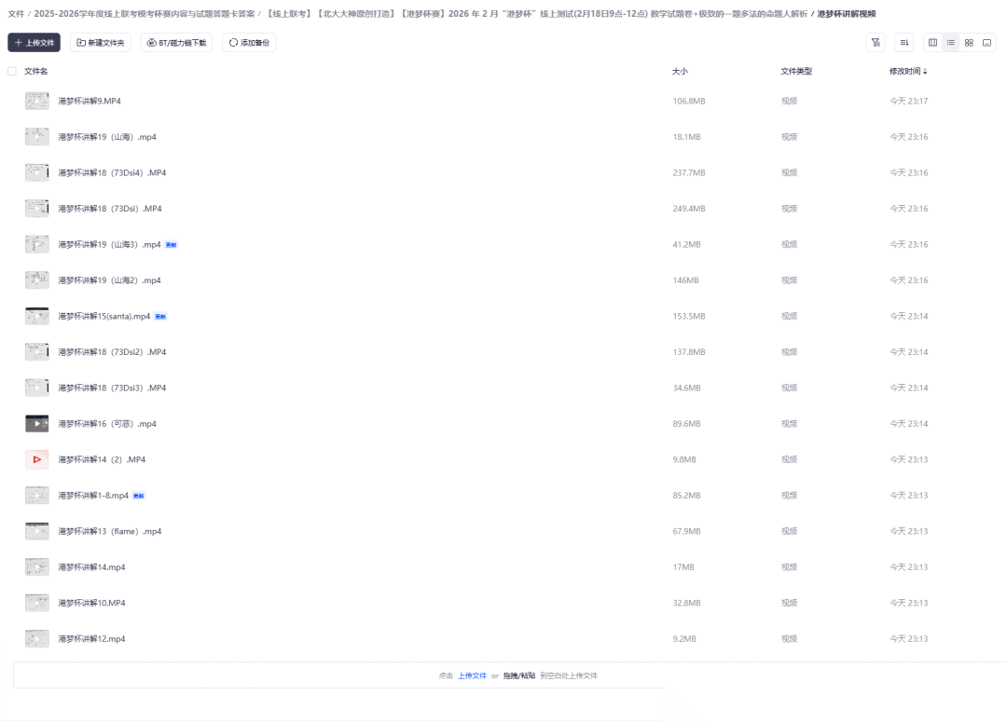Open the sort order options icon
This screenshot has width=1007, height=723.
(x=904, y=43)
